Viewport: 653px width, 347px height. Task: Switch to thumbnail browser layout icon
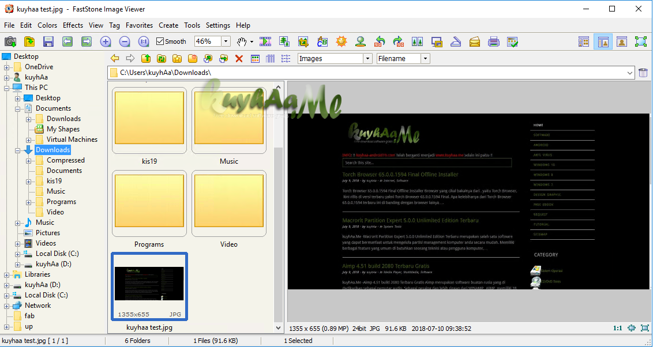(584, 41)
